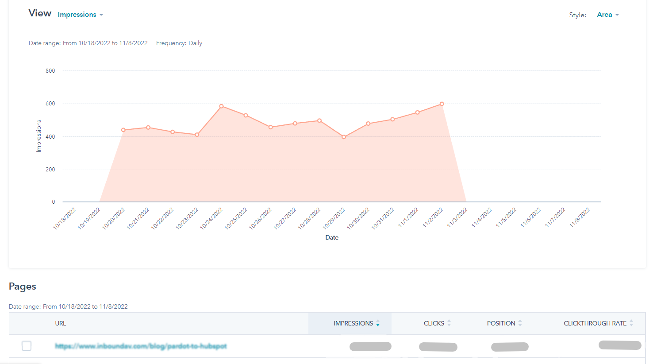Open the Area style dropdown
The width and height of the screenshot is (657, 364).
(607, 15)
